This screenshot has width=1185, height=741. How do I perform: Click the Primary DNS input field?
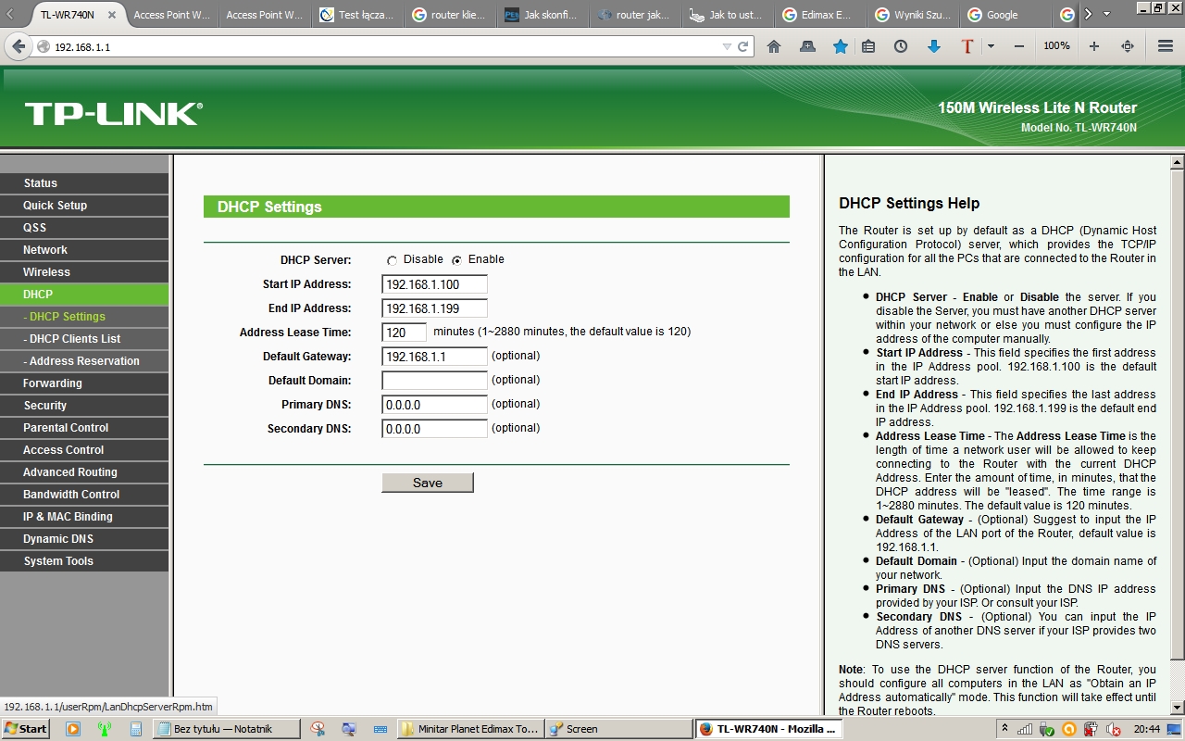[x=434, y=405]
